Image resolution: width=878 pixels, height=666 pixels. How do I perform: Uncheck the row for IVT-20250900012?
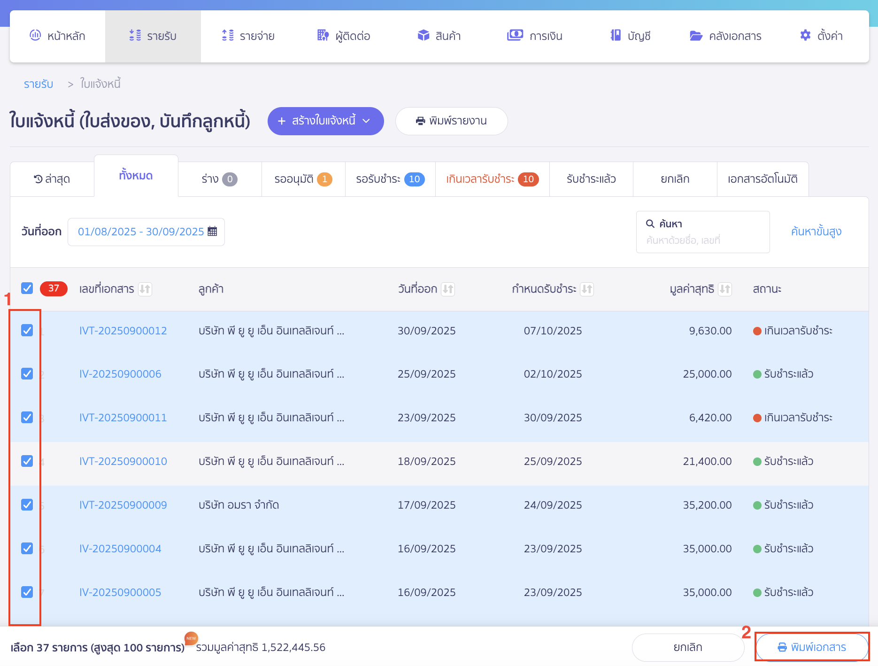point(27,331)
